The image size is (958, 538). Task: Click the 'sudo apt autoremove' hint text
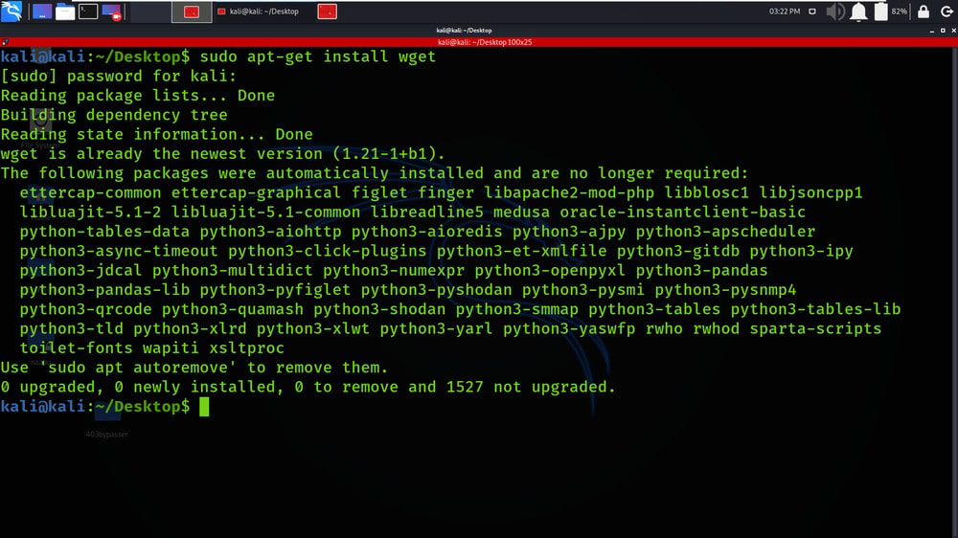coord(137,368)
